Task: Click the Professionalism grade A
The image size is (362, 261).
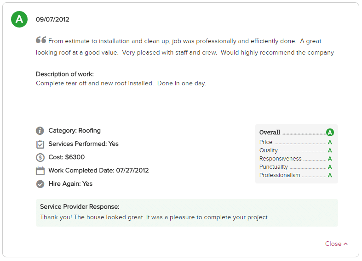Action: click(330, 175)
